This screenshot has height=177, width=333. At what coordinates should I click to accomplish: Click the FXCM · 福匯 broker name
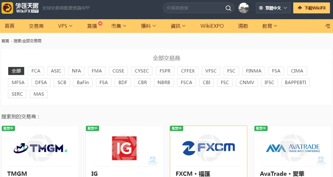[193, 174]
